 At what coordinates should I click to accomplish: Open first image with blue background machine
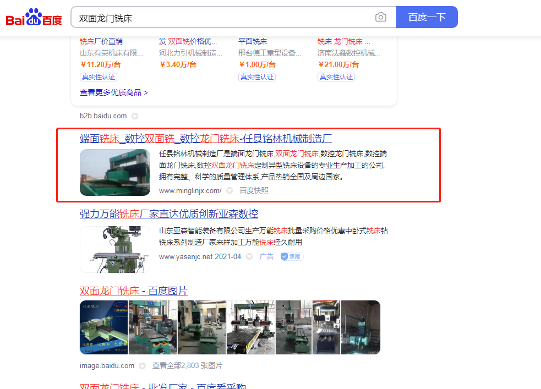[x=103, y=327]
